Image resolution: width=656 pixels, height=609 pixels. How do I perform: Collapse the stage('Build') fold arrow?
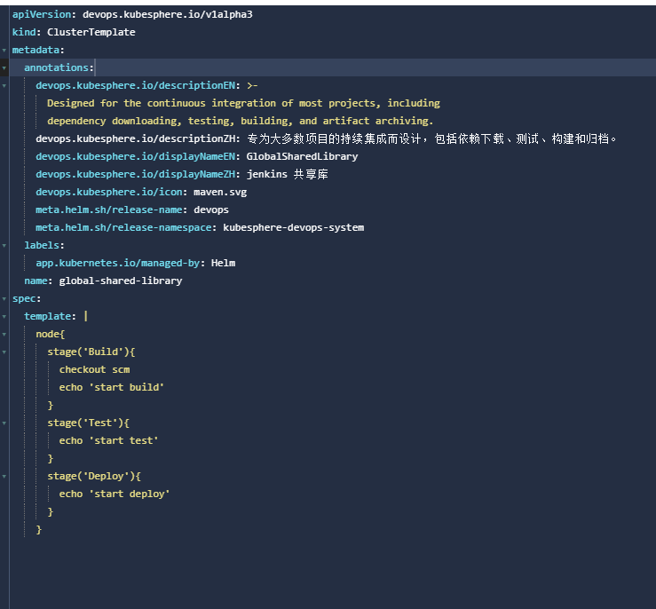(4, 352)
